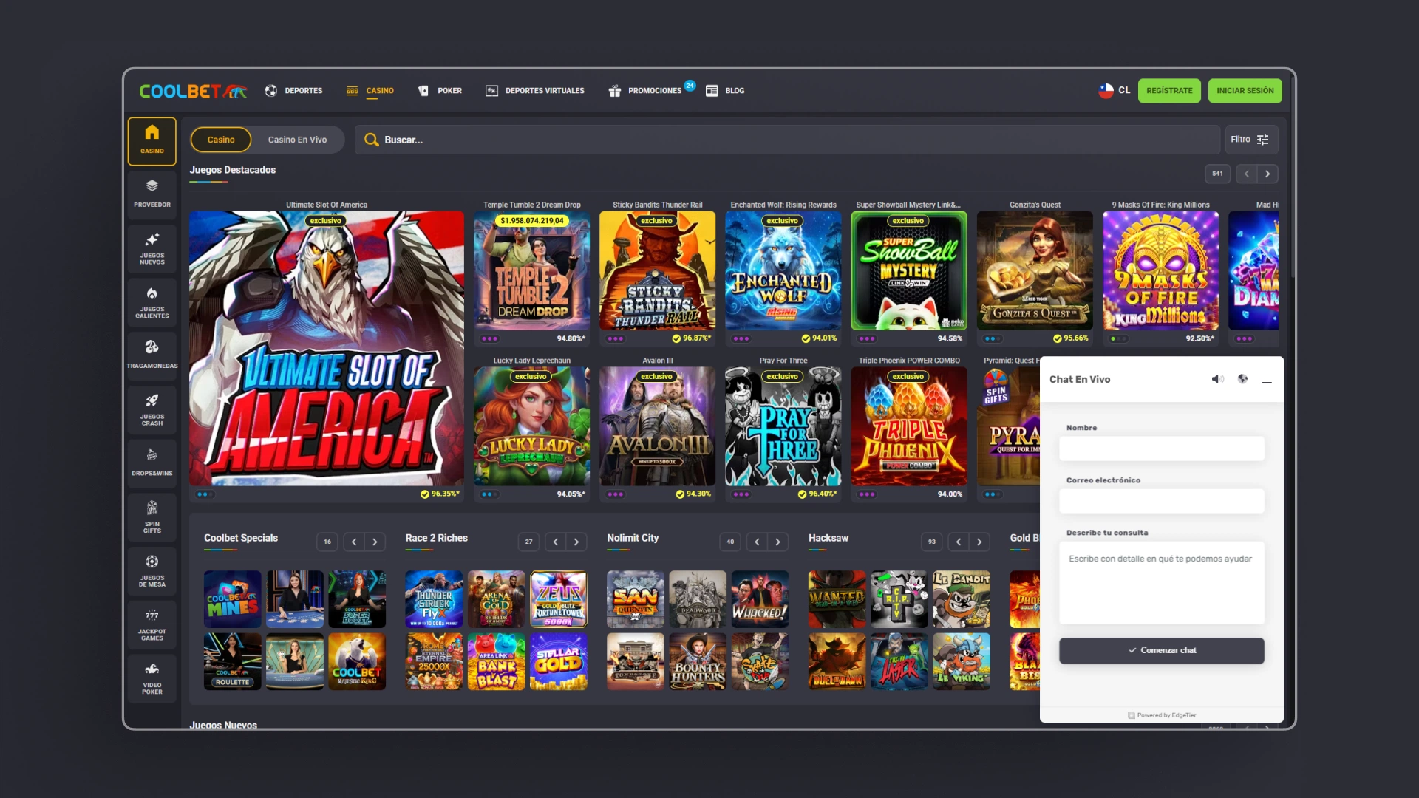Click the Deportes Virtuales icon
The image size is (1419, 798).
click(x=491, y=91)
